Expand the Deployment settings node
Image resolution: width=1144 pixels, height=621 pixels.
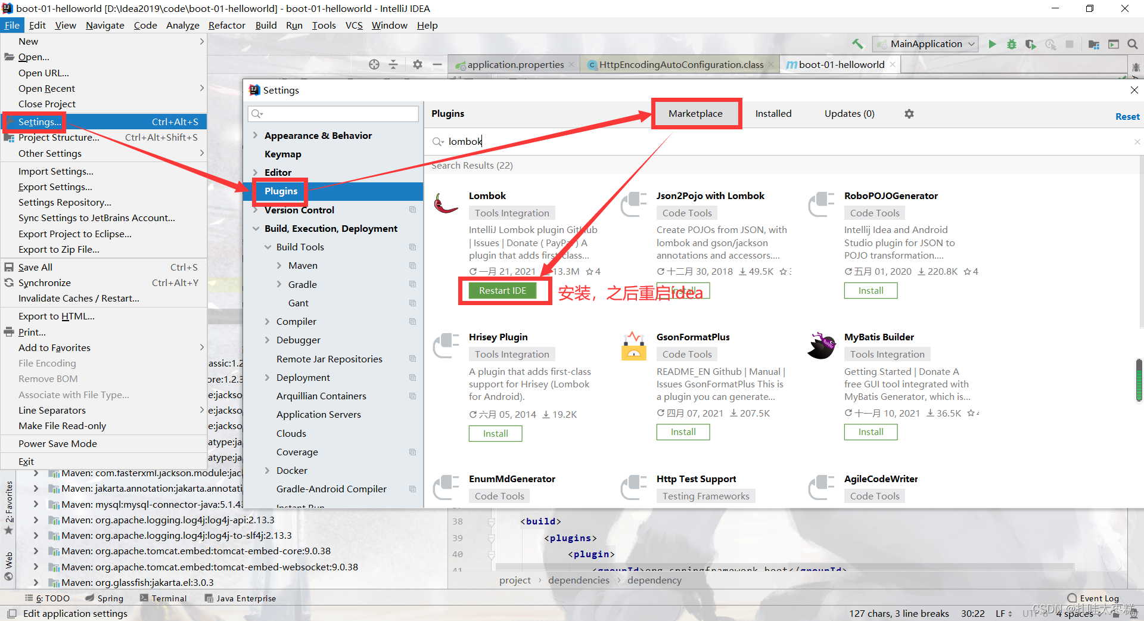coord(268,377)
